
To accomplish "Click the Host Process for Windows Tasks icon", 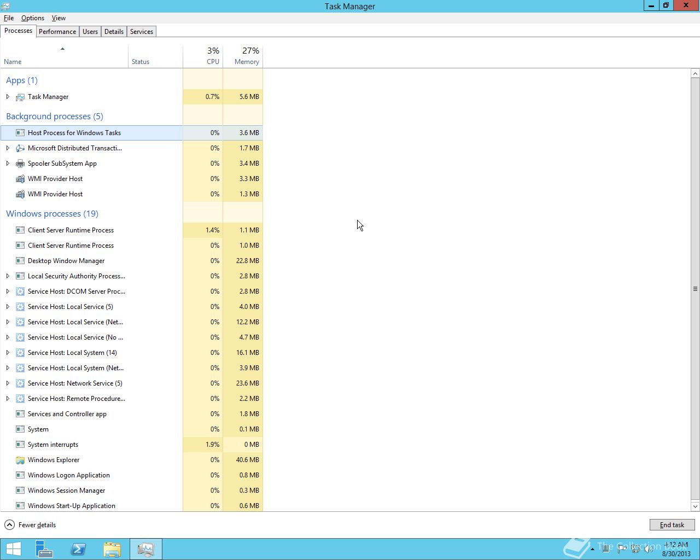I will (20, 133).
